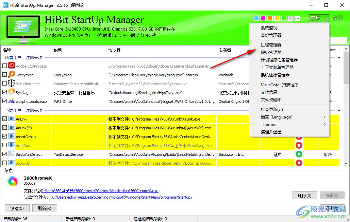Select 清理并退出
350x222 pixels.
click(x=289, y=132)
